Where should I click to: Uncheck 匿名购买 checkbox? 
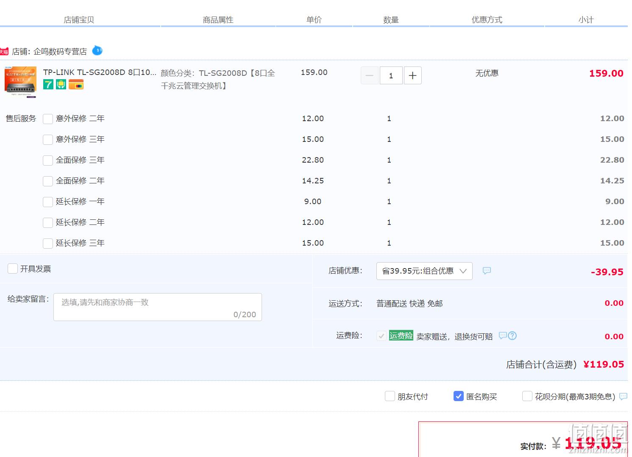pyautogui.click(x=459, y=396)
